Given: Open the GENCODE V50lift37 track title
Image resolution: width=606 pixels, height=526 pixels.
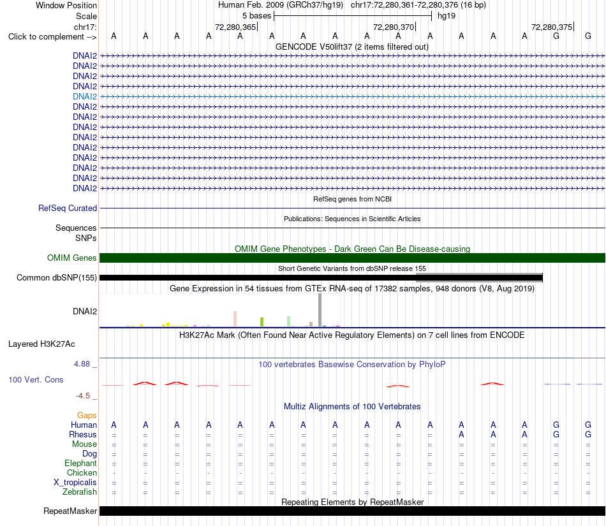Looking at the screenshot, I should coord(351,47).
